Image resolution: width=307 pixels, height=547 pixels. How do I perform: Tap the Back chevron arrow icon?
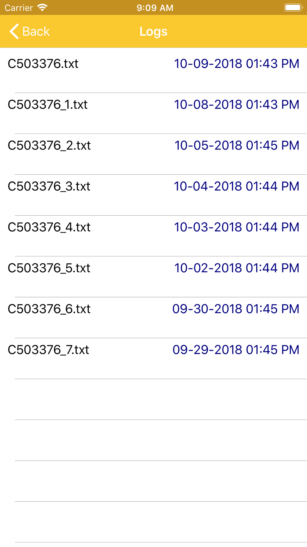14,31
